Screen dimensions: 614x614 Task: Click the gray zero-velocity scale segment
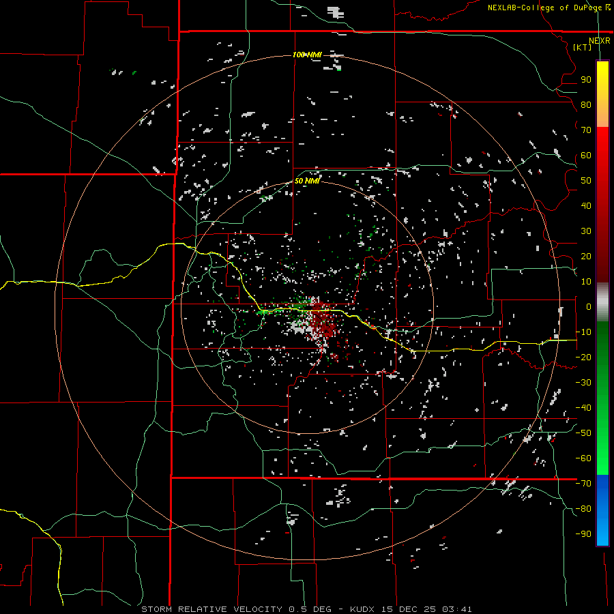(602, 302)
